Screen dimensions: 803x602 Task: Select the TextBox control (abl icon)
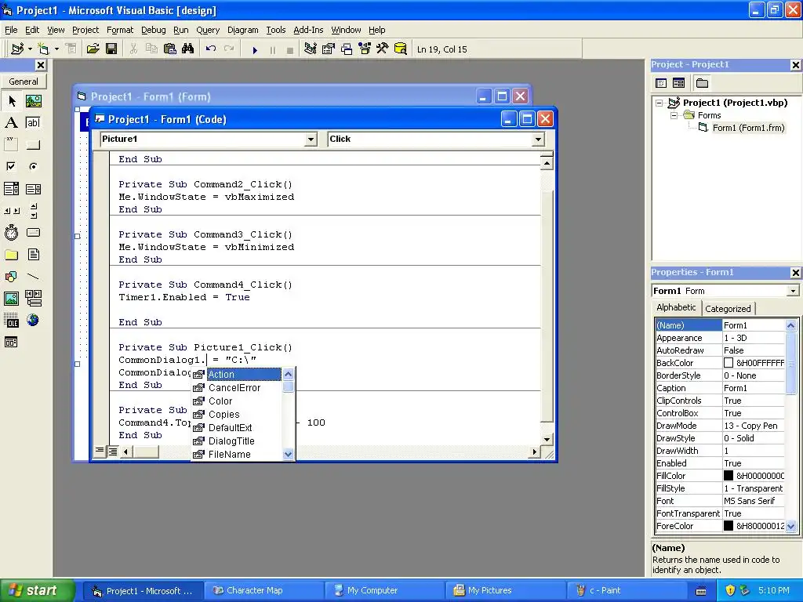[x=33, y=122]
